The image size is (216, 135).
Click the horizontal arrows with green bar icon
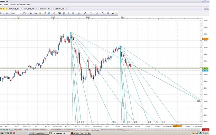point(73,13)
